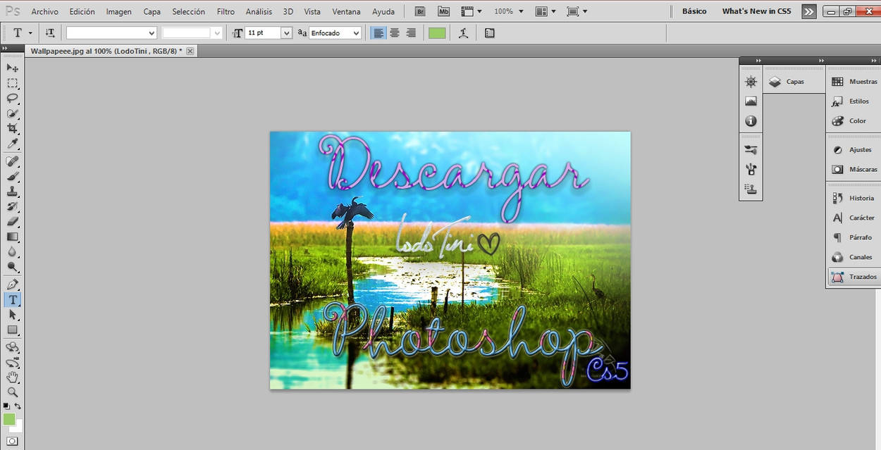Select the Dodge tool

13,268
